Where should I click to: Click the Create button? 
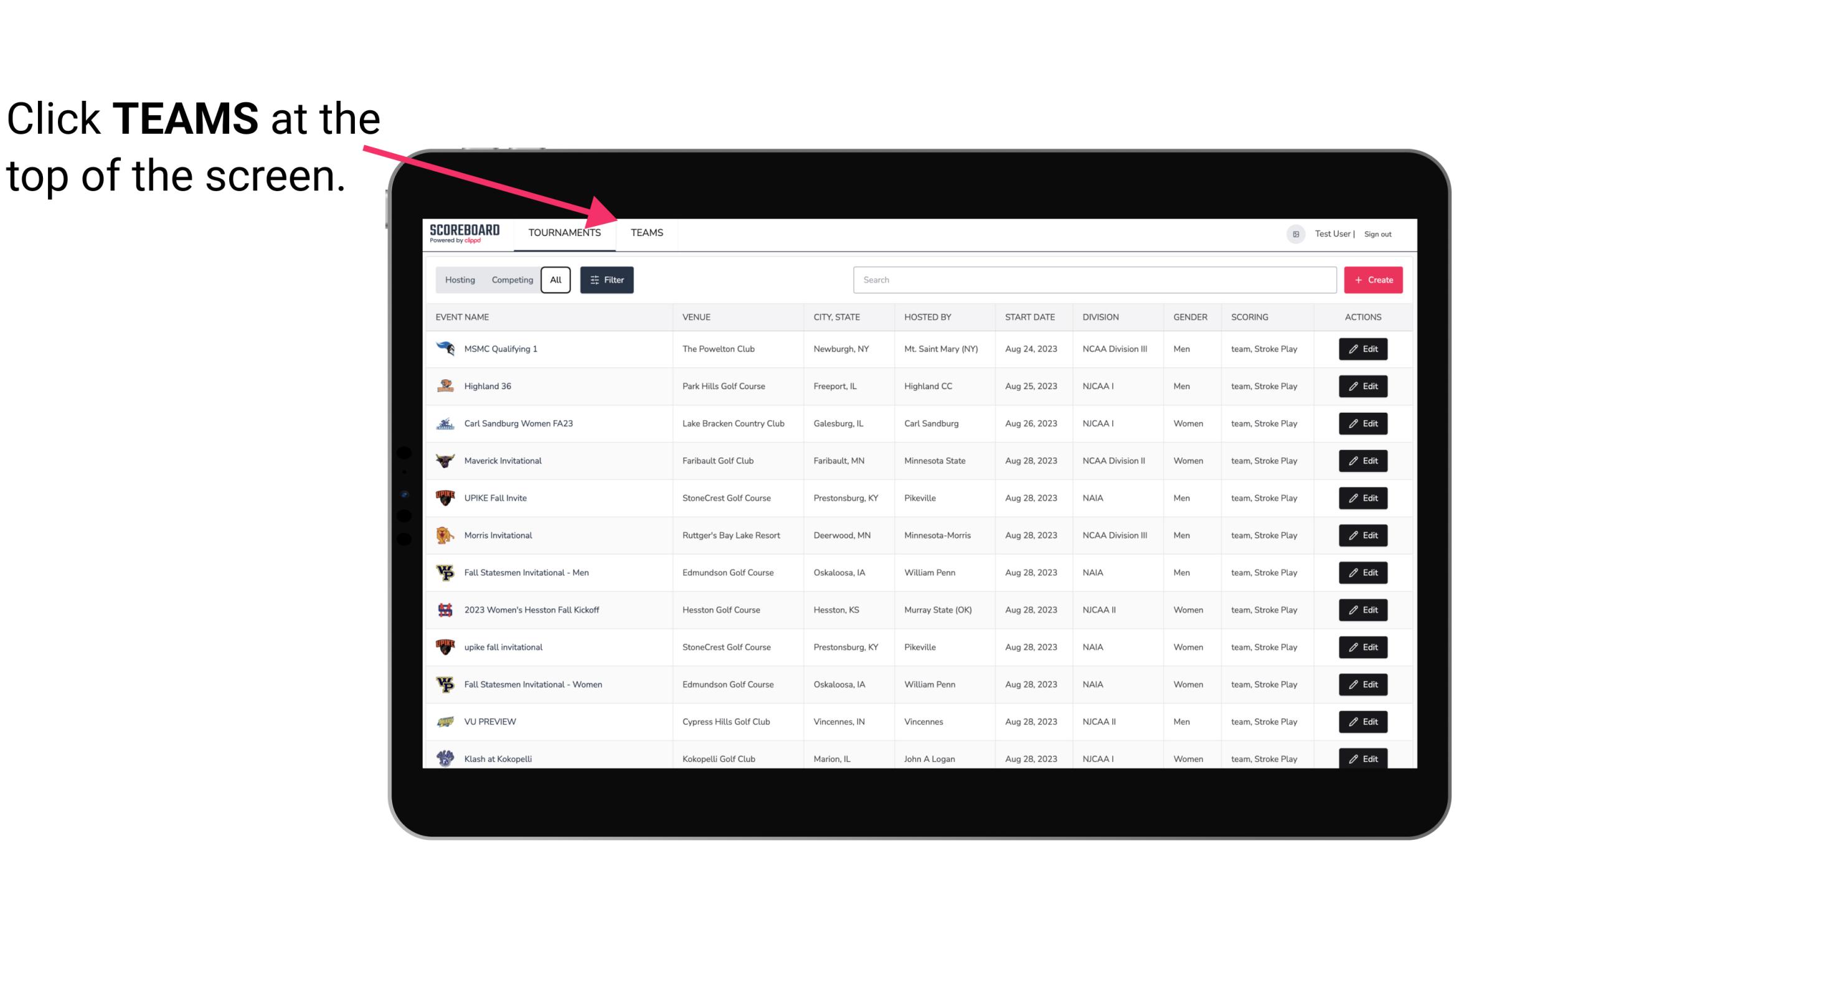(1372, 279)
